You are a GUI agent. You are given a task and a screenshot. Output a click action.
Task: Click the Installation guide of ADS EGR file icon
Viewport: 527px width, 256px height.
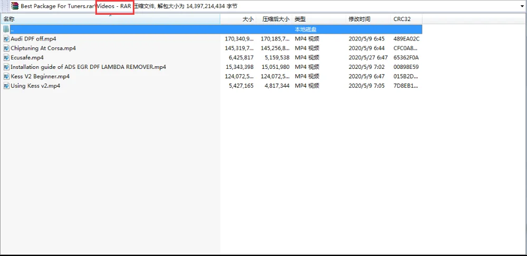[6, 67]
